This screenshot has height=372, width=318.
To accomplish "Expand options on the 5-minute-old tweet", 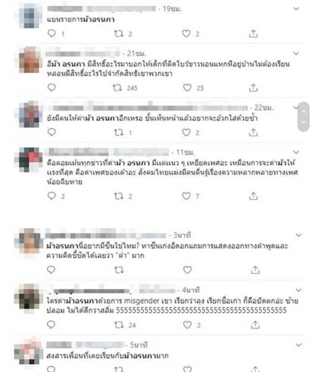I will coord(299,345).
